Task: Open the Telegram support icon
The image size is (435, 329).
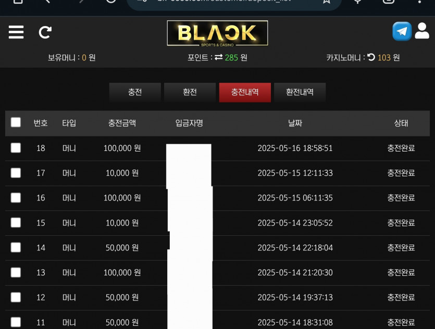Action: pos(402,31)
